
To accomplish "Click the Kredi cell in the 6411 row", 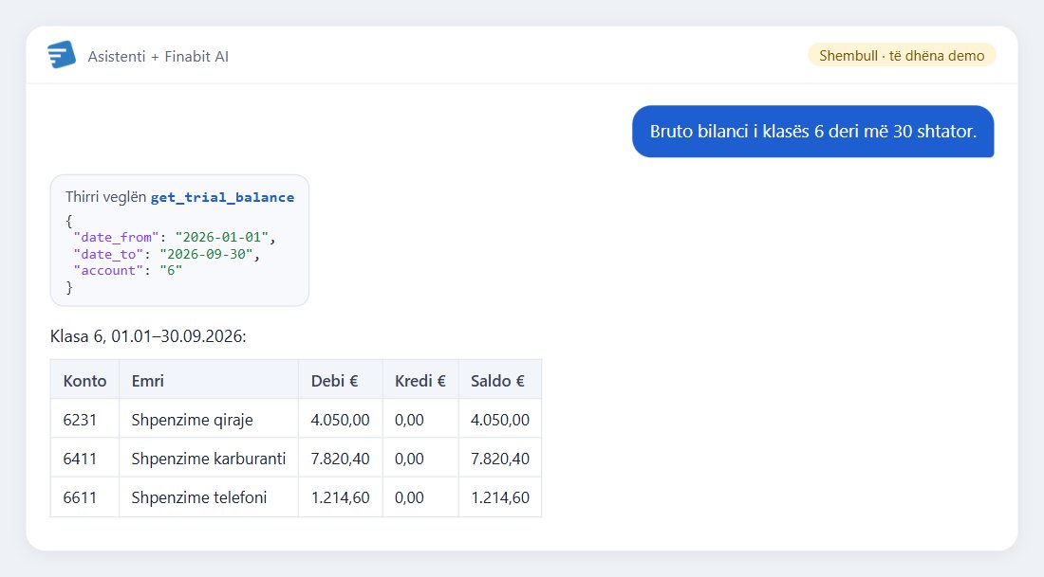I will coord(420,459).
